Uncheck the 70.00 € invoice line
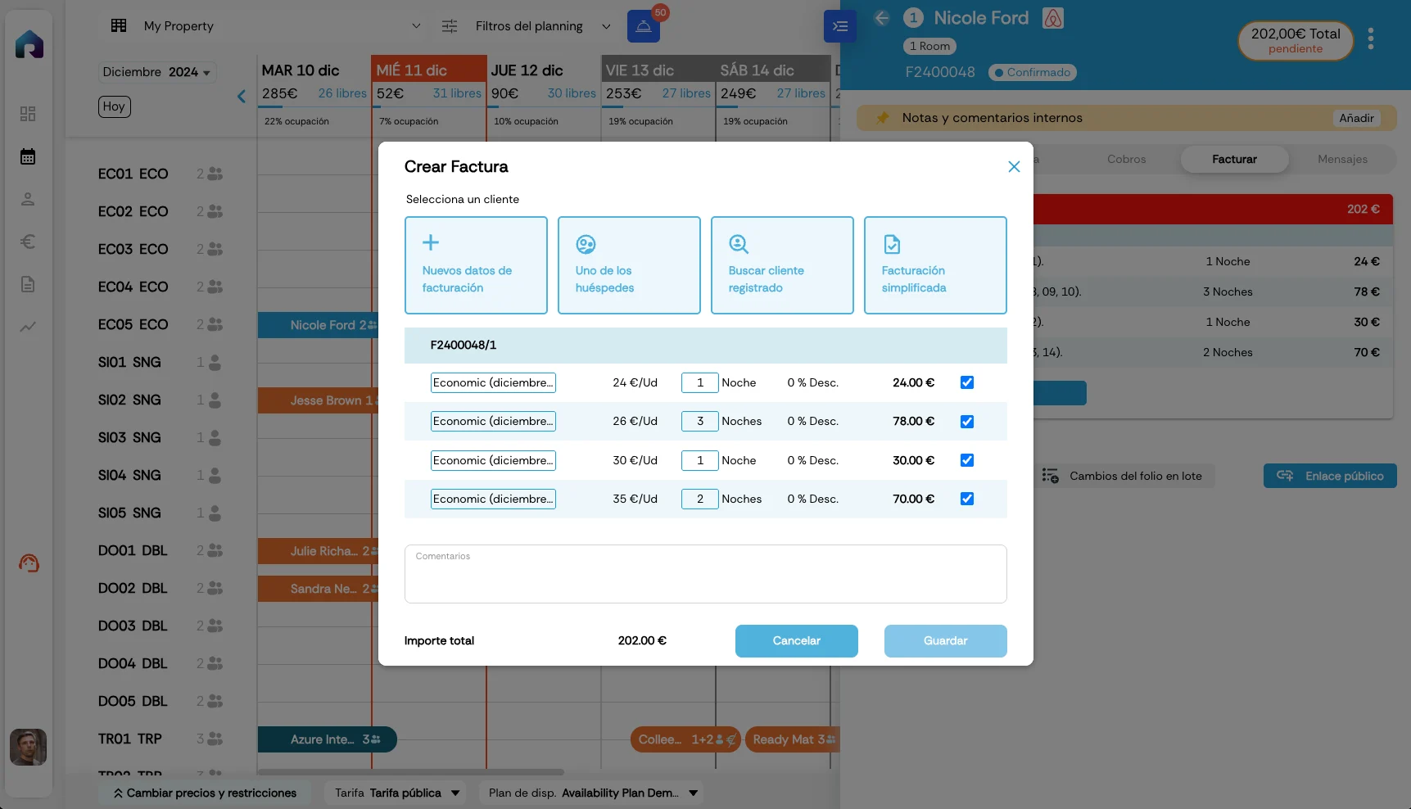1411x809 pixels. tap(967, 499)
